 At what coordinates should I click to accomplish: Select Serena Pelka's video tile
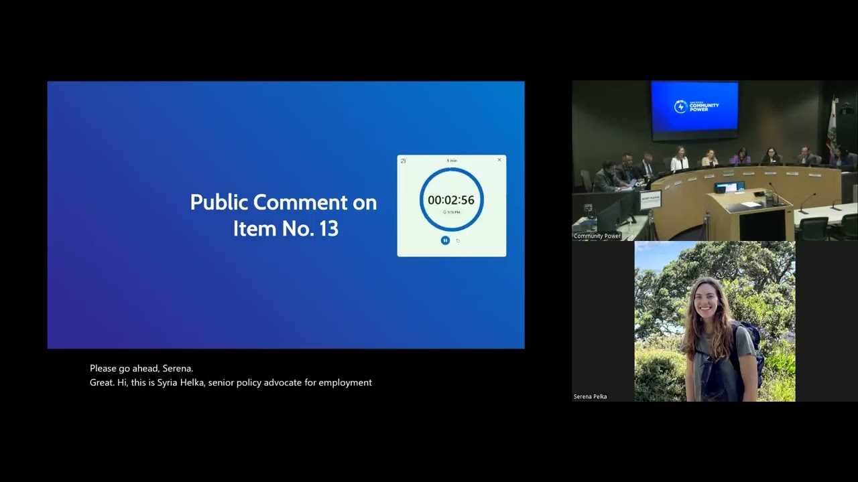[x=715, y=321]
